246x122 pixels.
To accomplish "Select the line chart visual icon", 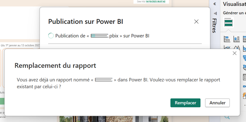I will 227,47.
